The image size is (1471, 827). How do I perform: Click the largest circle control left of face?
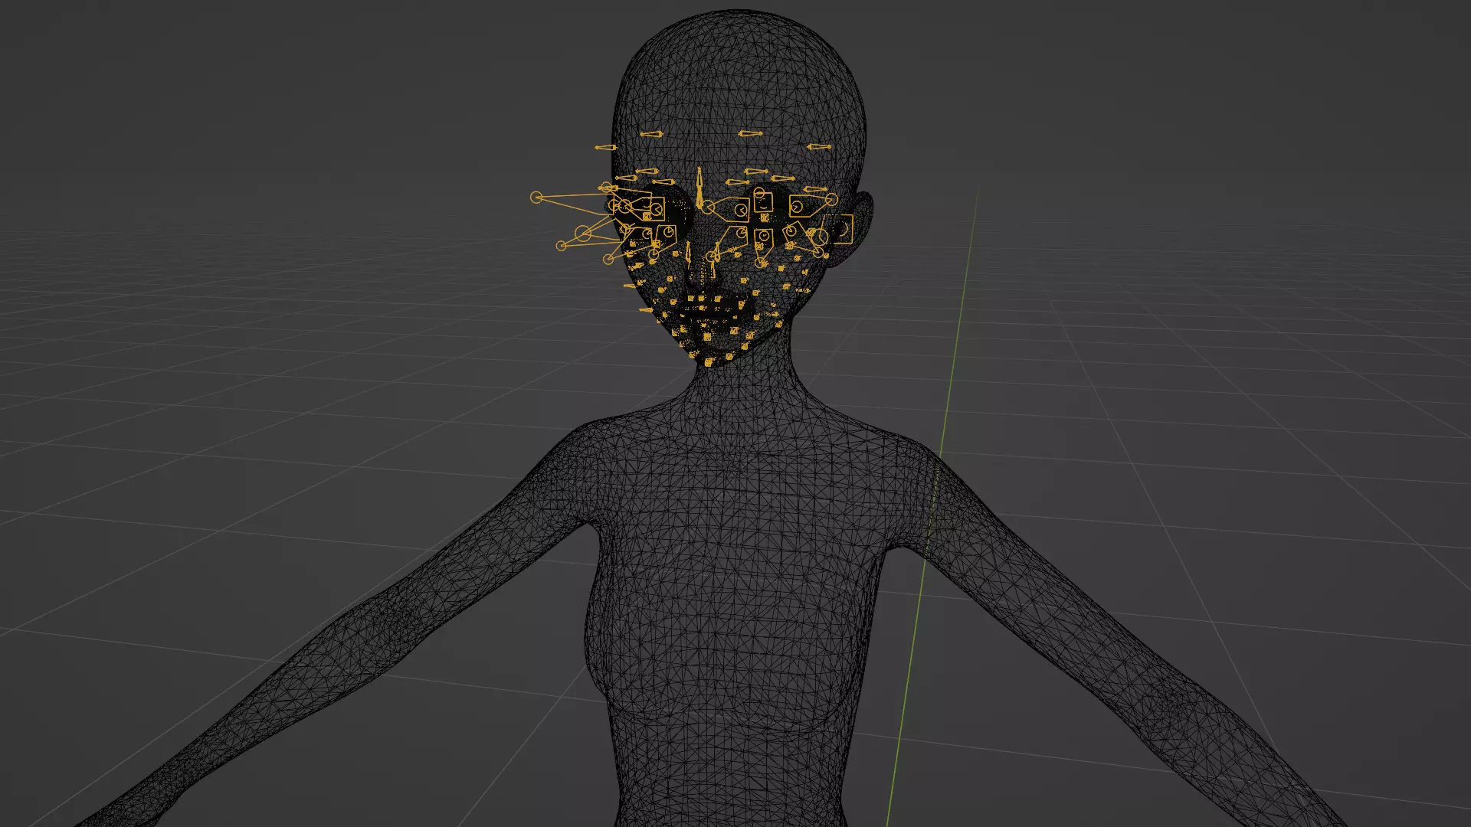click(x=584, y=234)
